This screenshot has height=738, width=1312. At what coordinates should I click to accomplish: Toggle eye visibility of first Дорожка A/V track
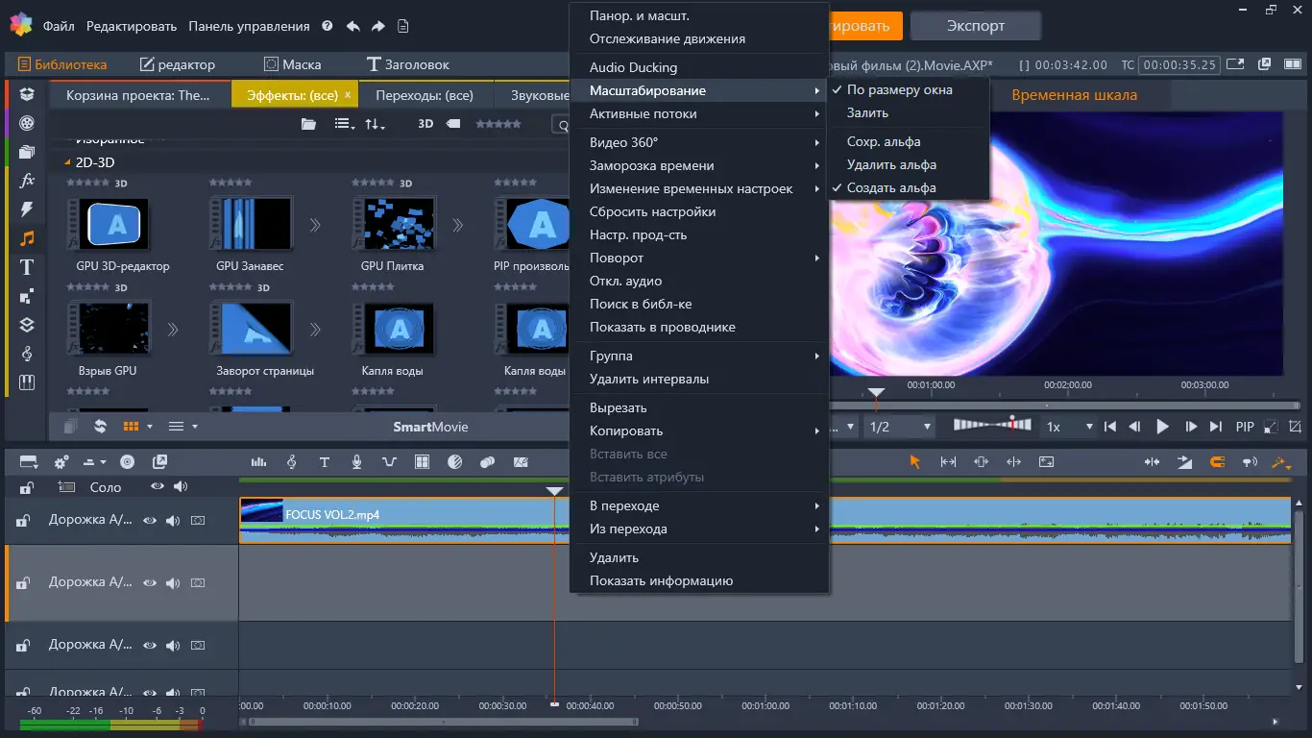tap(150, 521)
